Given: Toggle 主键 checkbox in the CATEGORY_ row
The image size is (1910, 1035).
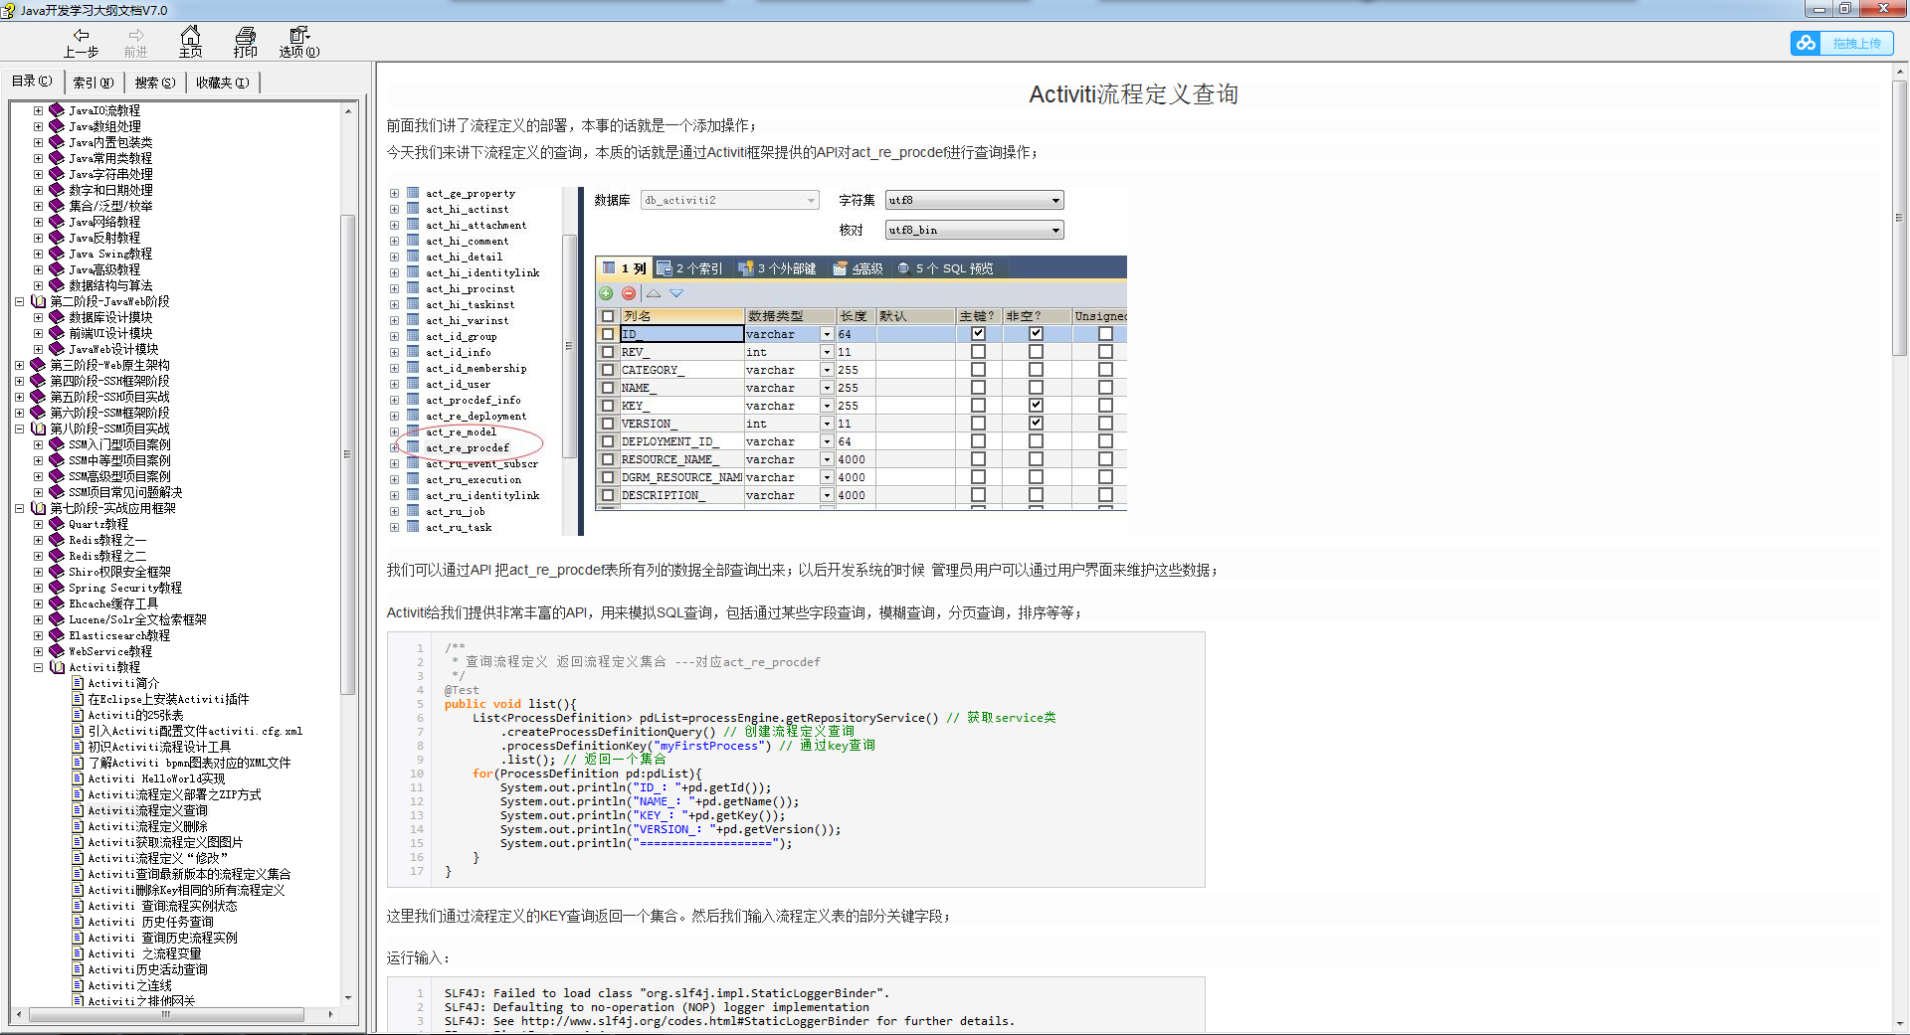Looking at the screenshot, I should tap(978, 370).
